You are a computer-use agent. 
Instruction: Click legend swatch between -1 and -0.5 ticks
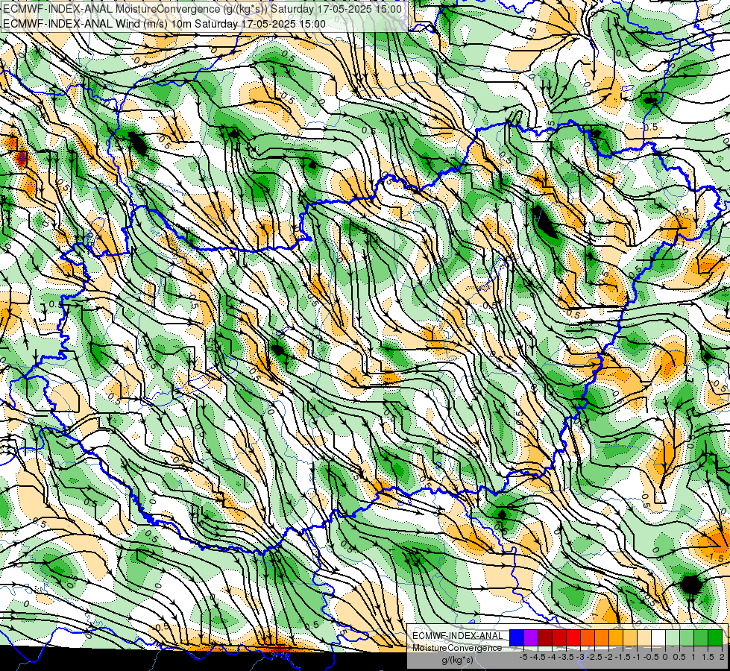pos(644,637)
